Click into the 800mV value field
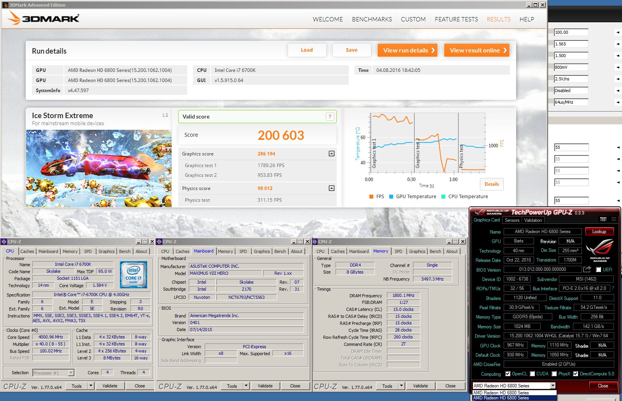The height and width of the screenshot is (401, 622). [x=571, y=67]
